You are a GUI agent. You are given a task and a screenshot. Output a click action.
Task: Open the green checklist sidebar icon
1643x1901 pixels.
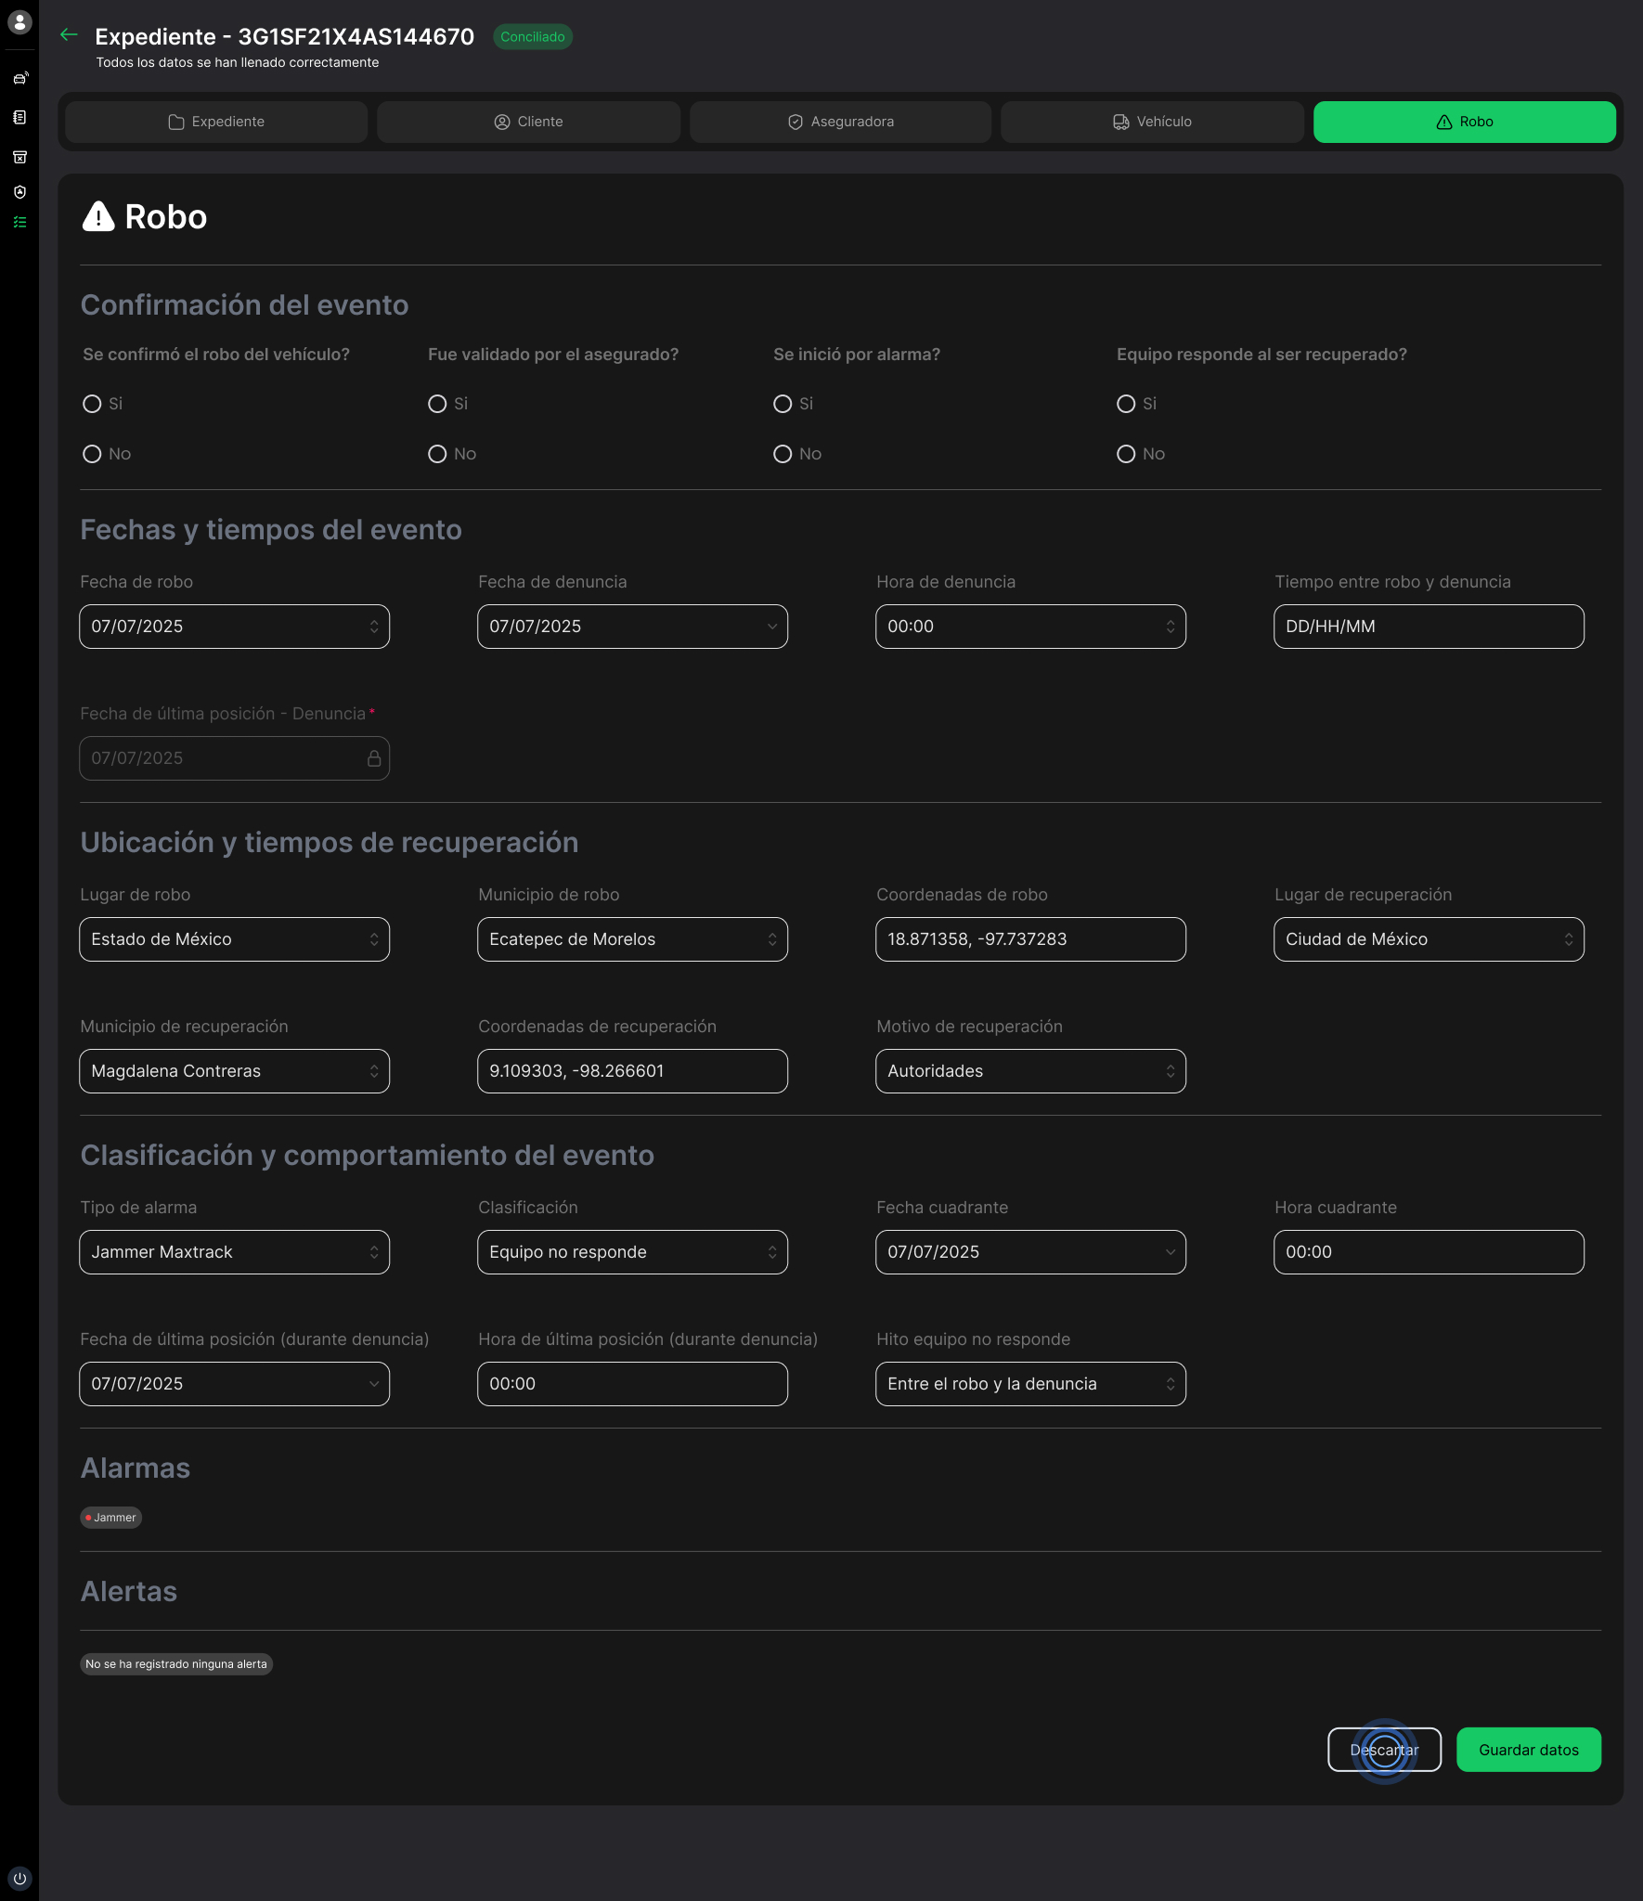click(x=19, y=223)
